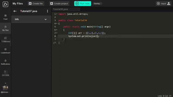This screenshot has height=97, width=173.
Task: Click the upload icon near Input
Action: (x=169, y=4)
